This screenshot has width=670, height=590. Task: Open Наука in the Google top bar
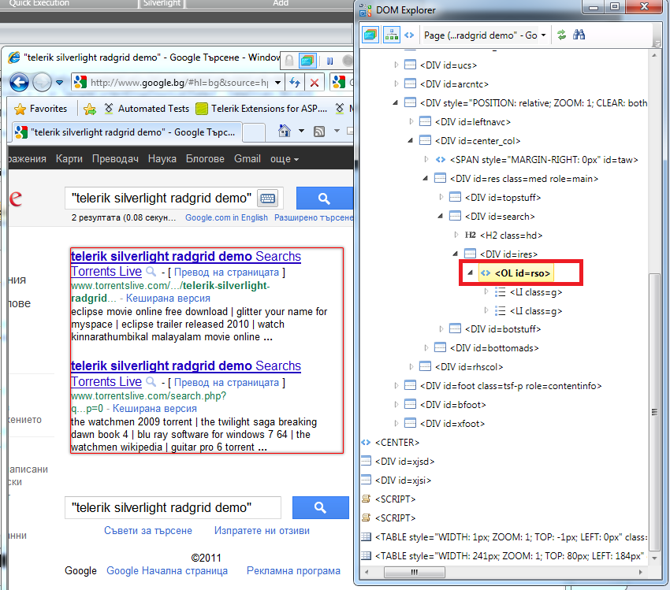[162, 159]
